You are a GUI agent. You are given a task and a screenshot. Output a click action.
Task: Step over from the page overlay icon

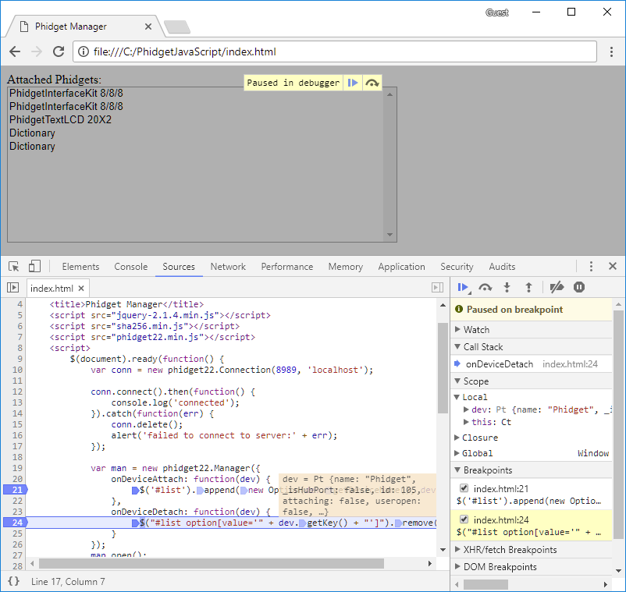point(372,83)
